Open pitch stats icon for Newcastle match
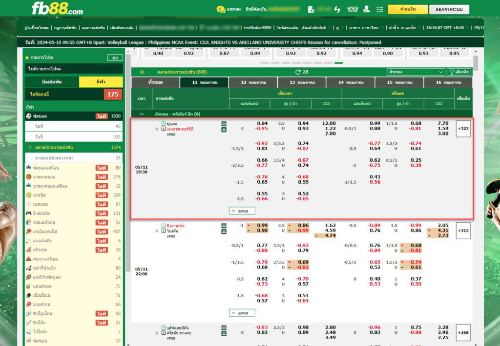Screen dimensions: 500x346 pos(224,226)
